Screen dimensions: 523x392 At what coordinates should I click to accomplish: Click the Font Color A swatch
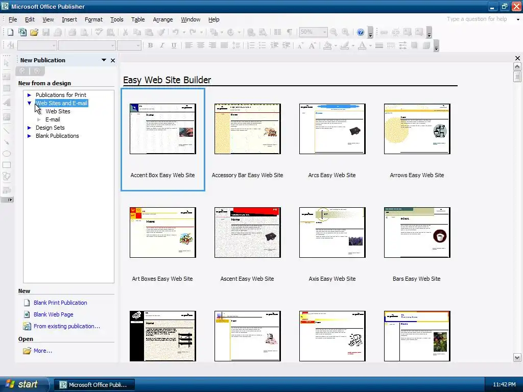[x=362, y=45]
